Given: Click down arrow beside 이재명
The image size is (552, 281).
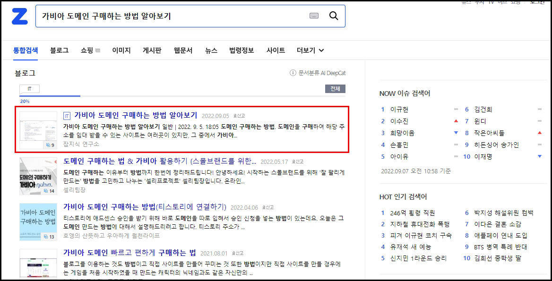Looking at the screenshot, I should (x=540, y=156).
